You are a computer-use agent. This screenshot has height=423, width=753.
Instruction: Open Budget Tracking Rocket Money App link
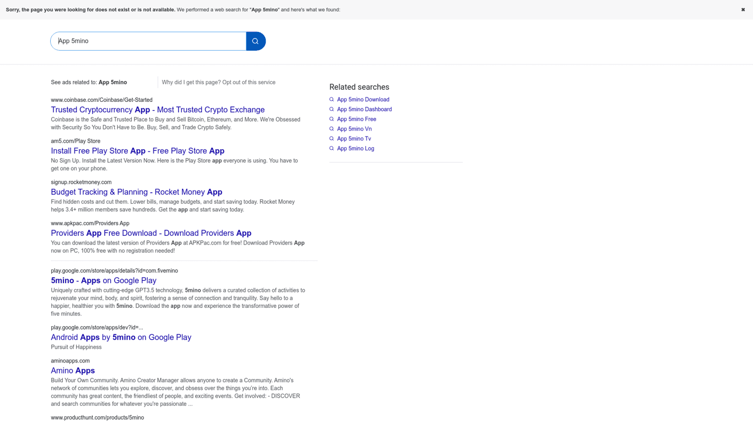(137, 192)
